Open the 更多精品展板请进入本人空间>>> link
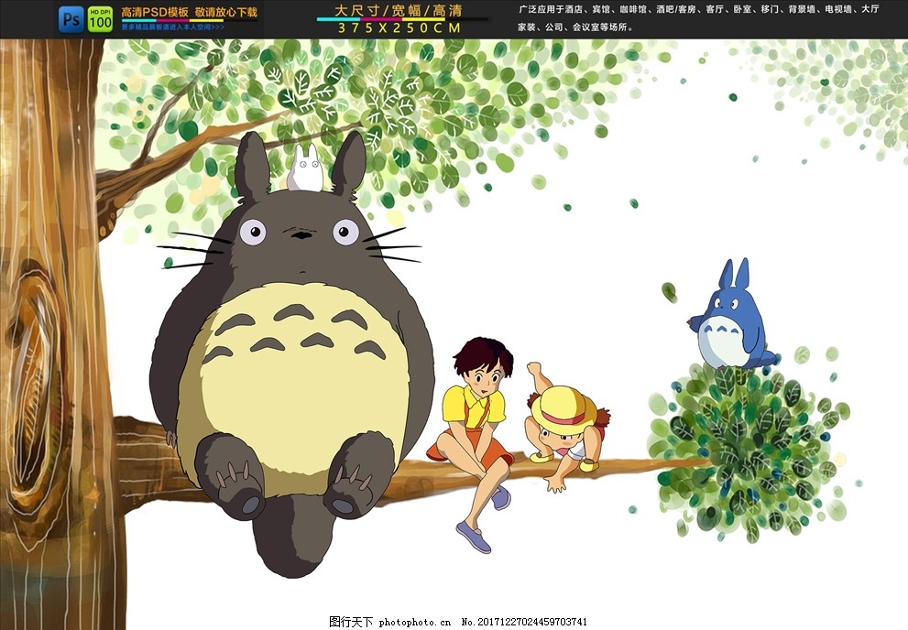The height and width of the screenshot is (630, 908). click(172, 27)
